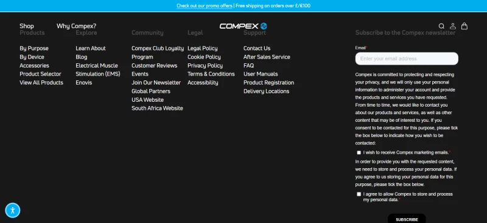Image resolution: width=487 pixels, height=223 pixels.
Task: Open Electrical Muscle Stimulation (EMS) link
Action: click(98, 69)
